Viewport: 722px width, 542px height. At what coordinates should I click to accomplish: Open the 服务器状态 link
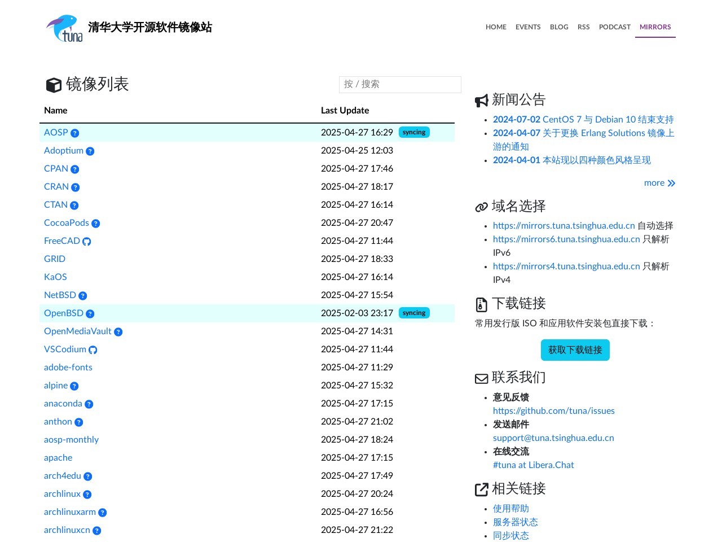pos(515,522)
